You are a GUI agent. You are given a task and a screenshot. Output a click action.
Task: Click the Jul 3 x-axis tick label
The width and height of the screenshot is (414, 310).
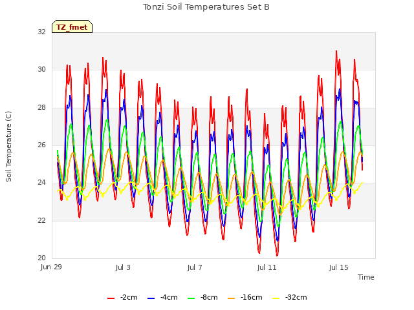(123, 267)
